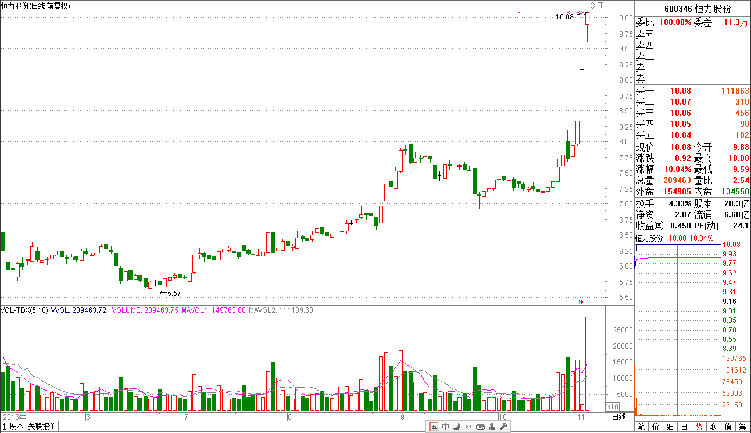
Task: Click the 股本 value 28.3亿
Action: tap(736, 203)
